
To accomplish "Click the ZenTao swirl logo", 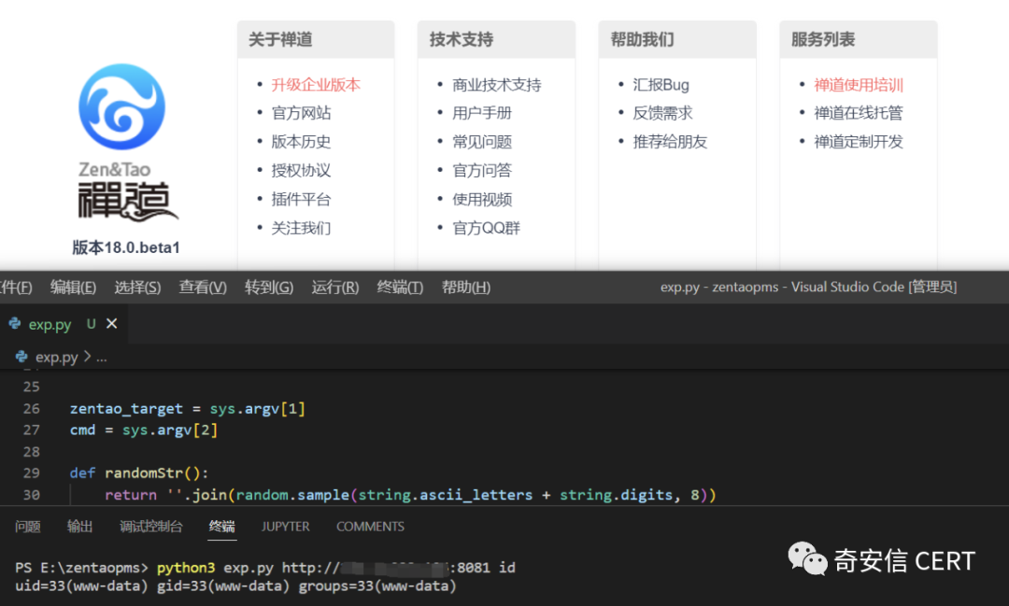I will click(121, 106).
